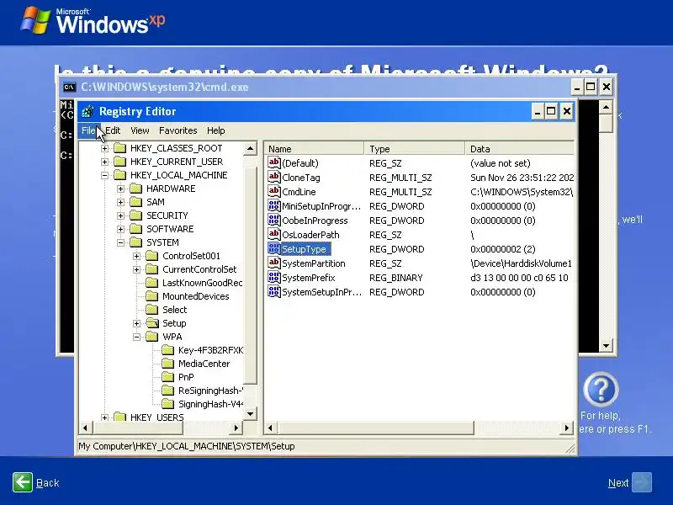673x505 pixels.
Task: Click the SystemSetupInProgress DWORD icon
Action: coord(274,291)
